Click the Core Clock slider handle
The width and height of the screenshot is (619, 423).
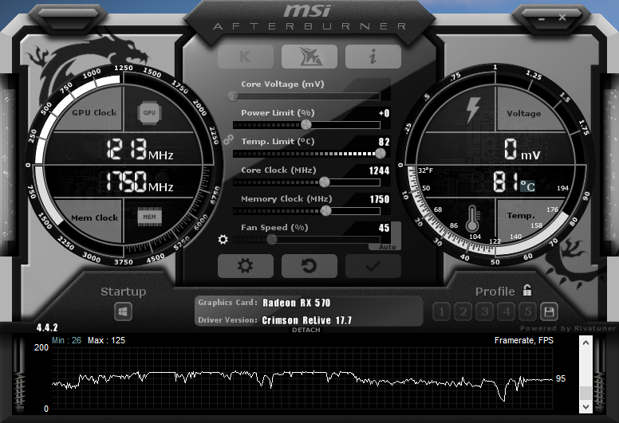pyautogui.click(x=325, y=182)
